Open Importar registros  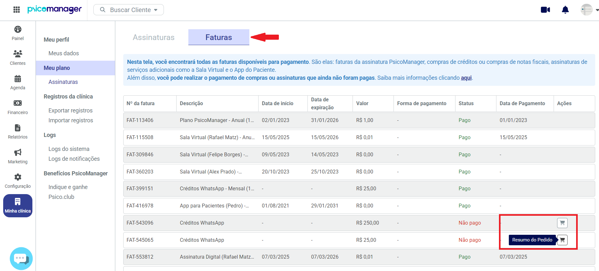point(71,120)
